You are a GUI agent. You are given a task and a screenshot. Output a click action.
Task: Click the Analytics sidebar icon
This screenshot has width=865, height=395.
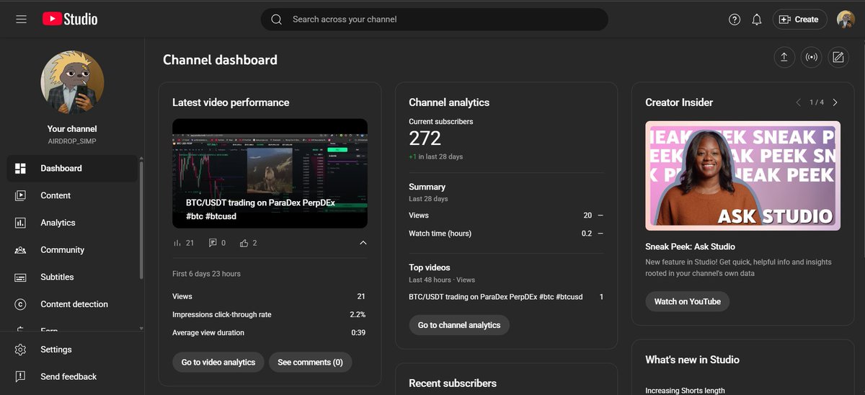point(20,223)
